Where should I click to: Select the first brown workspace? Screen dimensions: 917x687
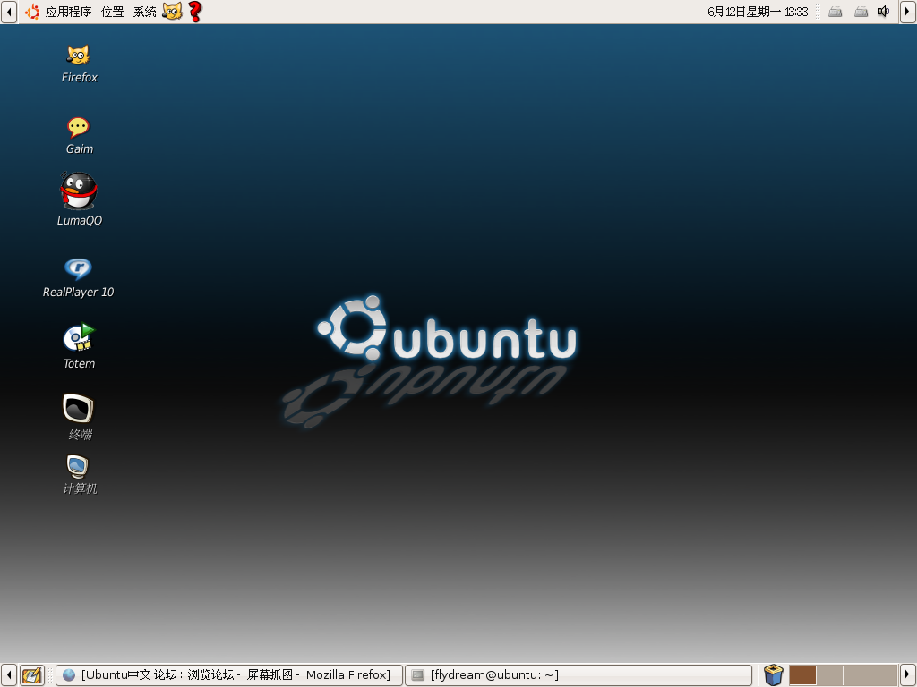click(x=802, y=675)
